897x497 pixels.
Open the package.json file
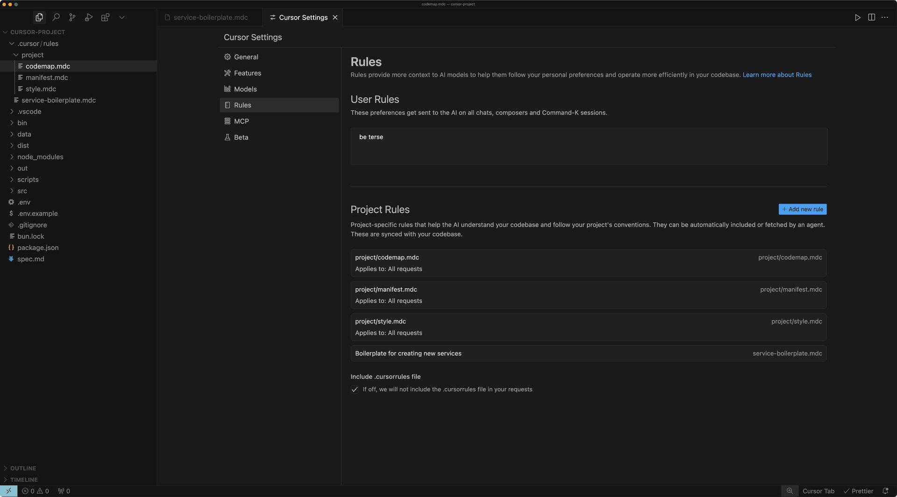point(78,248)
